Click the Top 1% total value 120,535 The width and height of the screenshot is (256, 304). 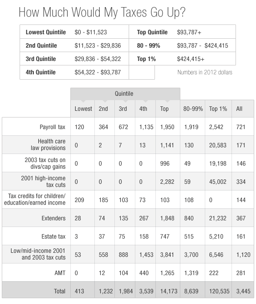point(219,291)
